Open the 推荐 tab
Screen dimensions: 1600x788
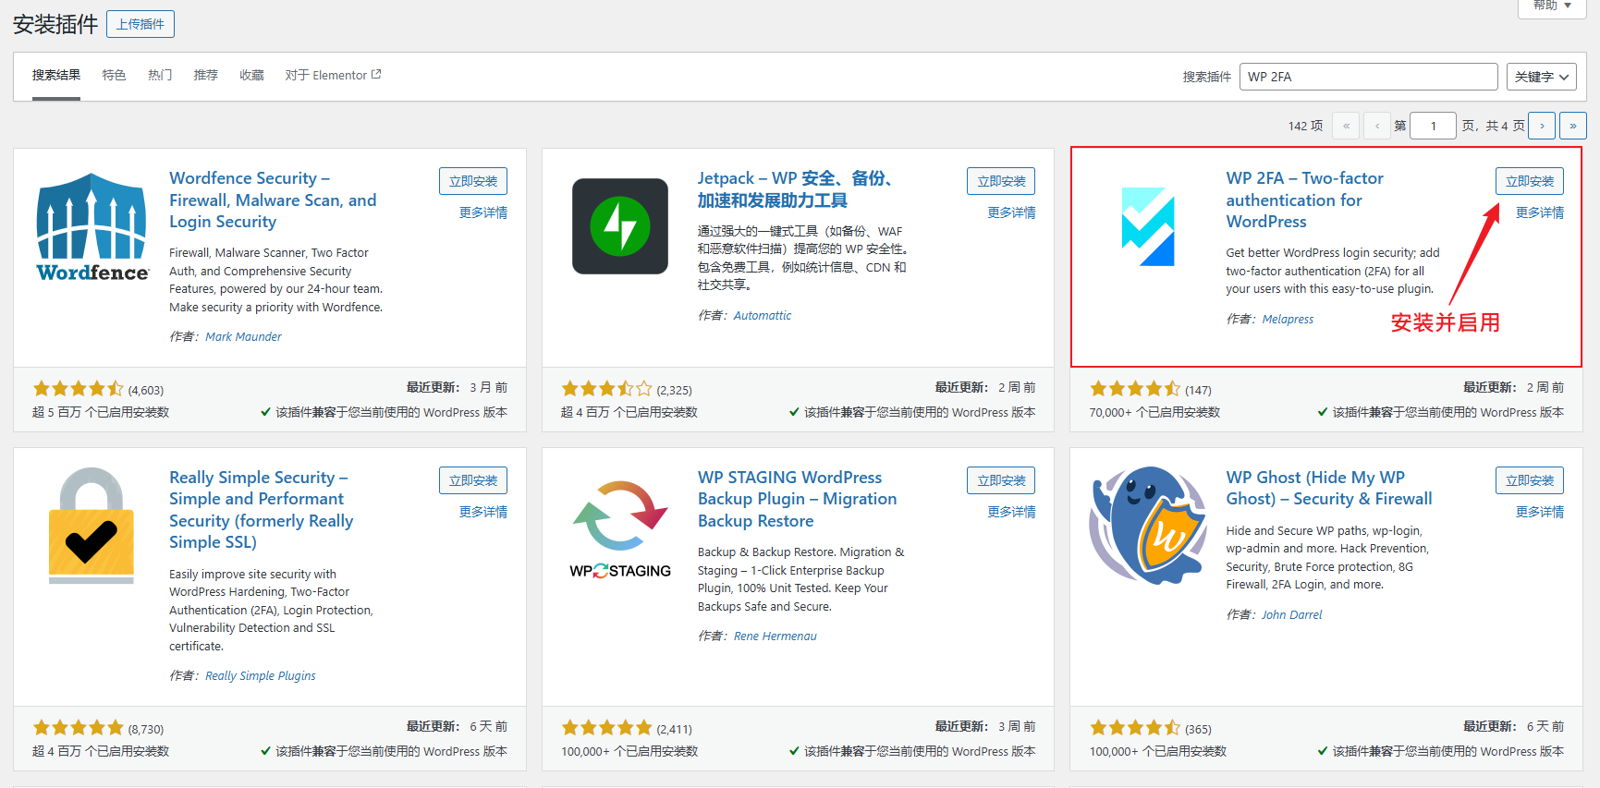pos(206,76)
